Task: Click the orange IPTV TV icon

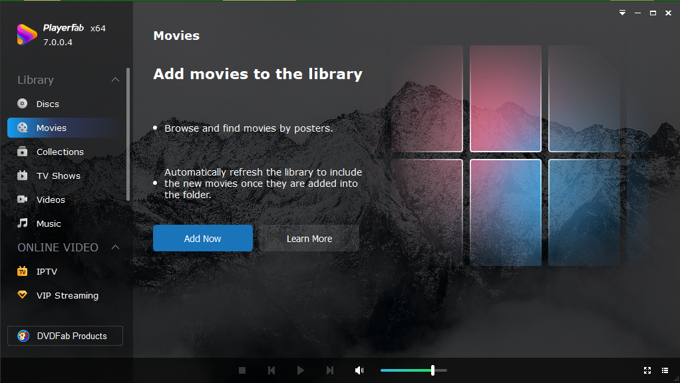Action: (22, 271)
